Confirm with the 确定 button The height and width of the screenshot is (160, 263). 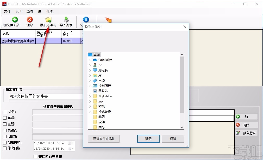[148, 139]
